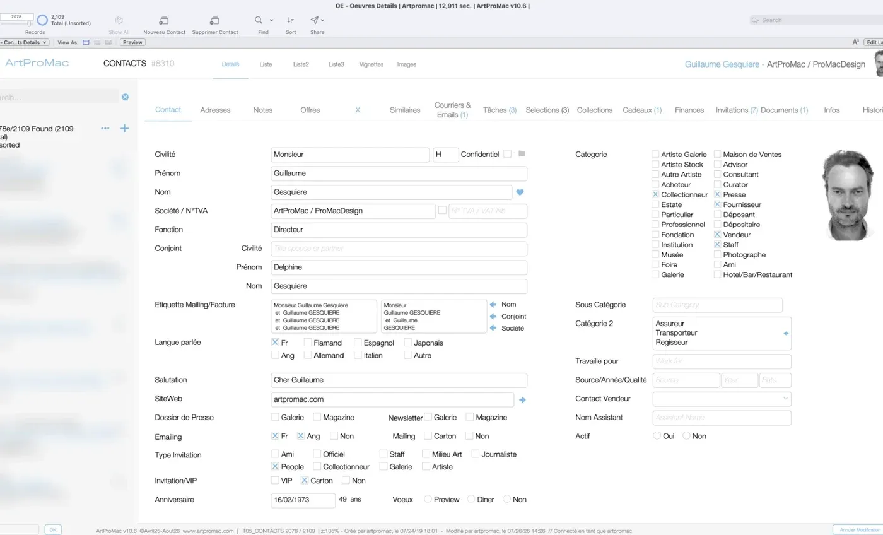Click the Share paper-plane icon
The width and height of the screenshot is (883, 535).
point(314,20)
